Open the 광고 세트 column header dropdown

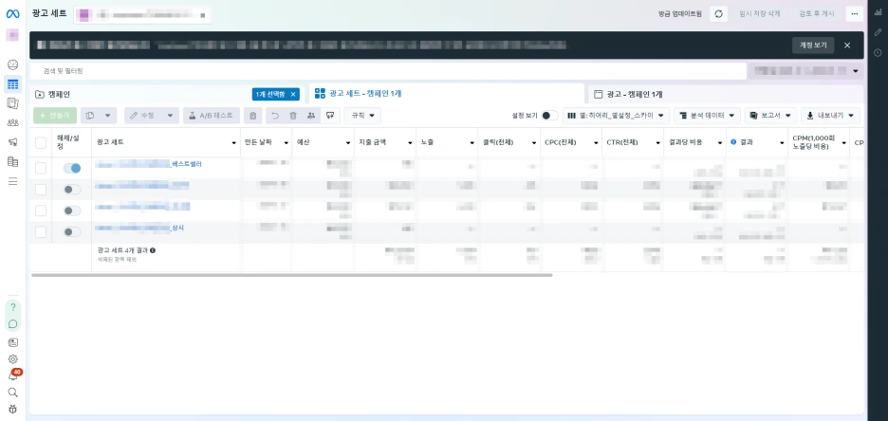234,142
